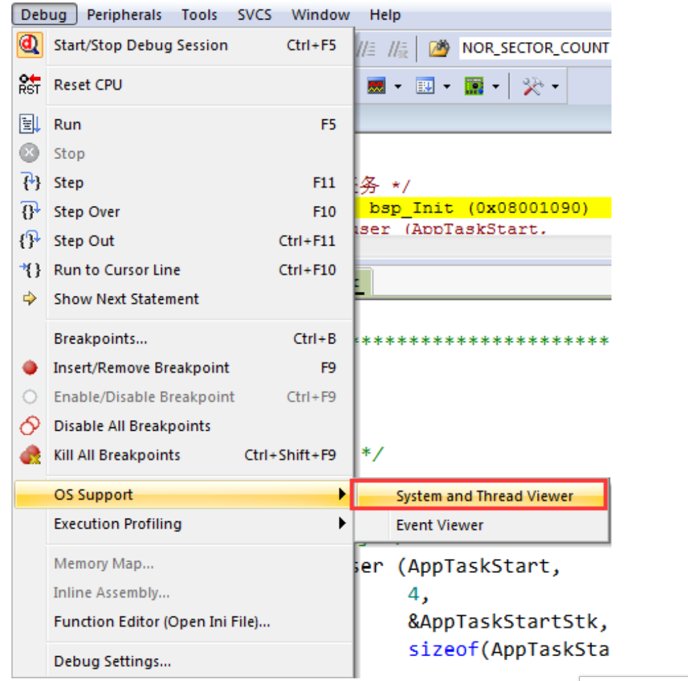Click the comment selection toolbar icon
Screen dimensions: 688x681
[x=365, y=49]
